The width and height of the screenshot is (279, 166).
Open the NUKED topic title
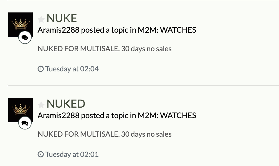tap(66, 104)
